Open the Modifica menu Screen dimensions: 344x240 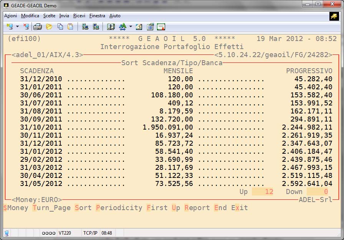click(30, 16)
